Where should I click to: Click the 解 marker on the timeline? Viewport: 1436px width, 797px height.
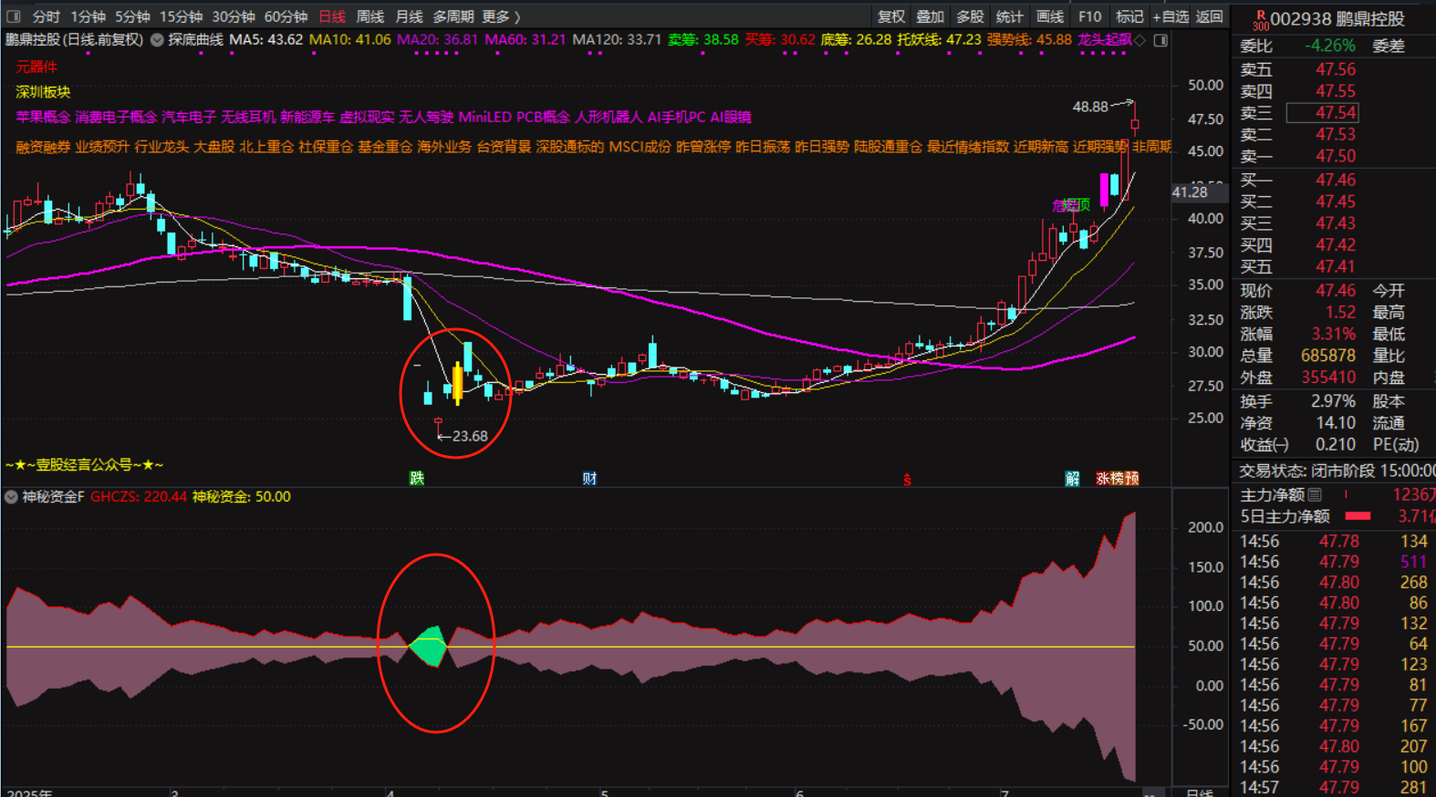point(1072,479)
